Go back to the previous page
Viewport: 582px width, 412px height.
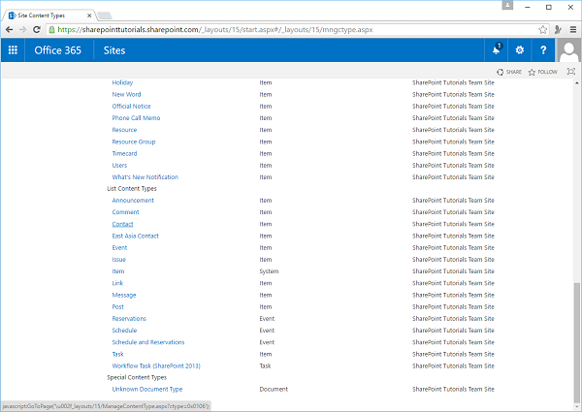(10, 30)
